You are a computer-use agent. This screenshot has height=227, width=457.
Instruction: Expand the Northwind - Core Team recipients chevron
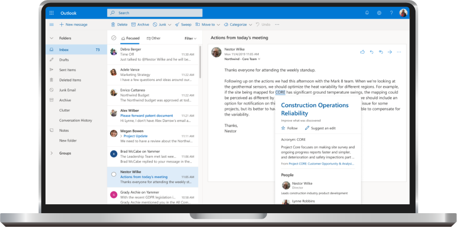[259, 59]
